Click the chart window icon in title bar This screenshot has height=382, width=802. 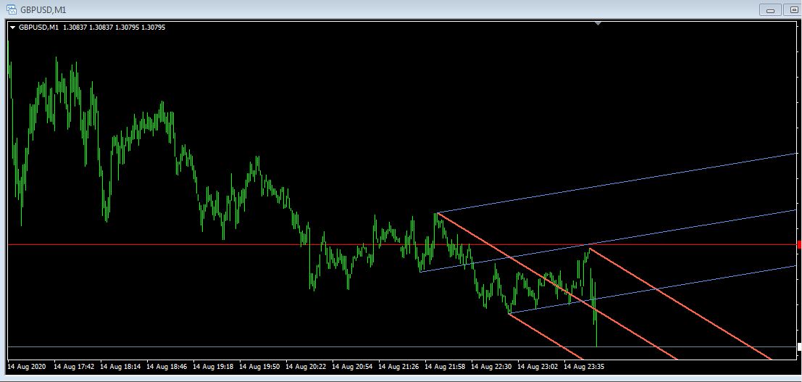pos(12,9)
